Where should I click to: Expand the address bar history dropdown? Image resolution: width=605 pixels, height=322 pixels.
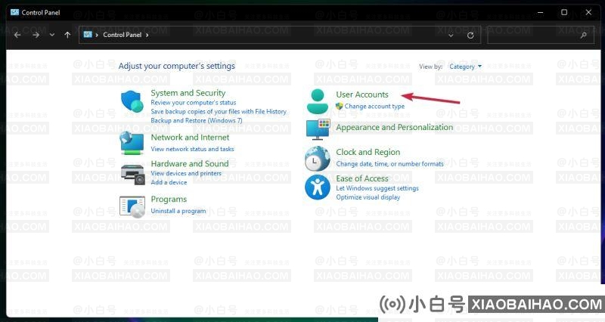pyautogui.click(x=451, y=35)
